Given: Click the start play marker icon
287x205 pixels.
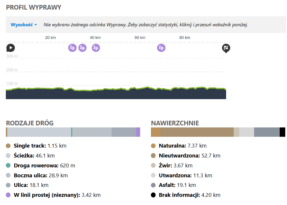Looking at the screenshot, I should 10,48.
